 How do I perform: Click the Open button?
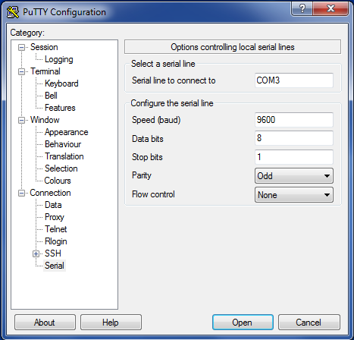point(243,323)
